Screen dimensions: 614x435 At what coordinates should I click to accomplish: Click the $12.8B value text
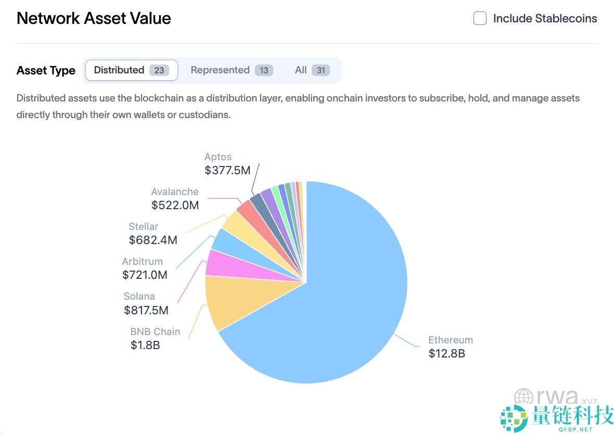446,353
